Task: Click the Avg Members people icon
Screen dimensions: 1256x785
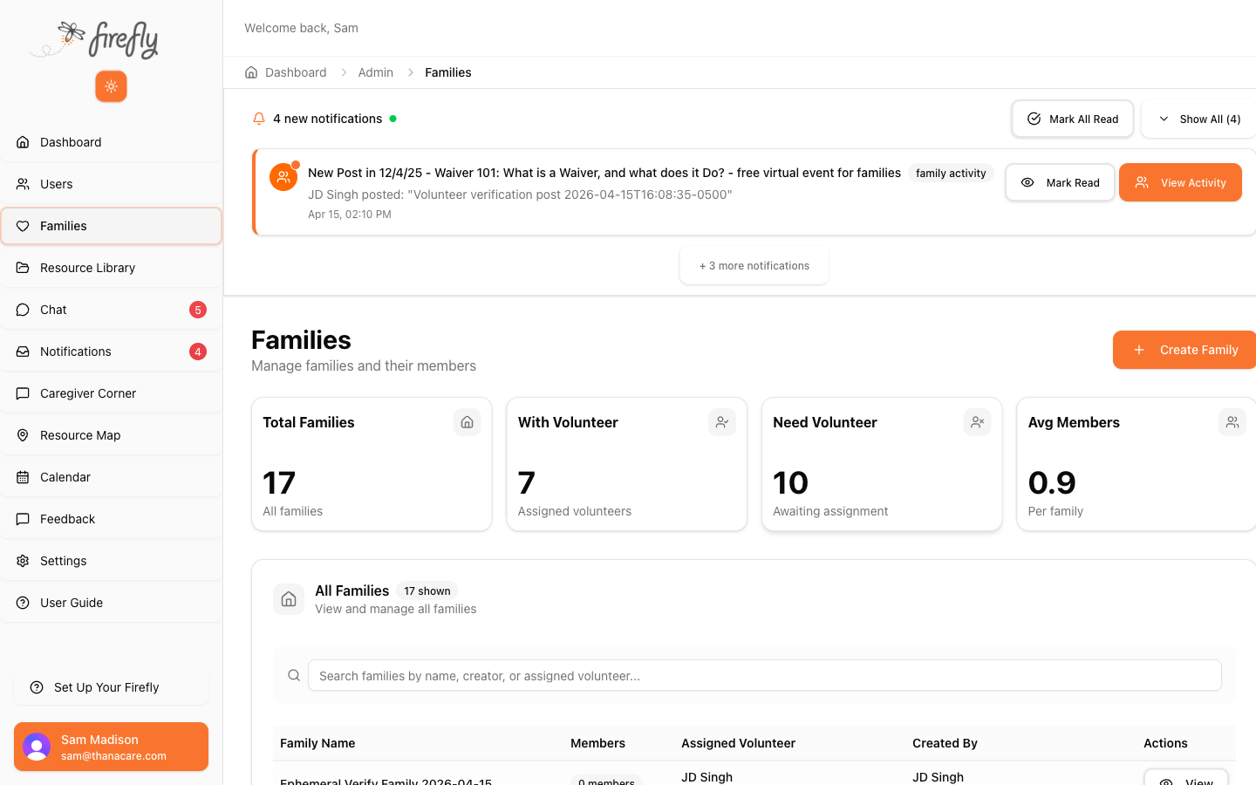Action: 1232,422
